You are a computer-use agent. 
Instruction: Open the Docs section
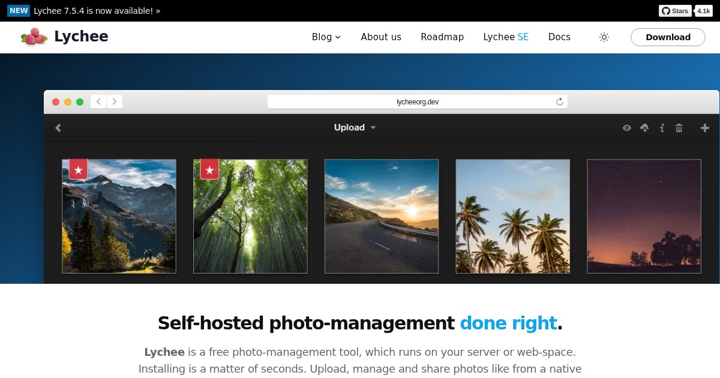point(559,37)
